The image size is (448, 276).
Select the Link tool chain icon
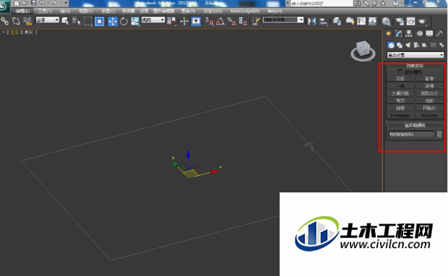(x=4, y=21)
